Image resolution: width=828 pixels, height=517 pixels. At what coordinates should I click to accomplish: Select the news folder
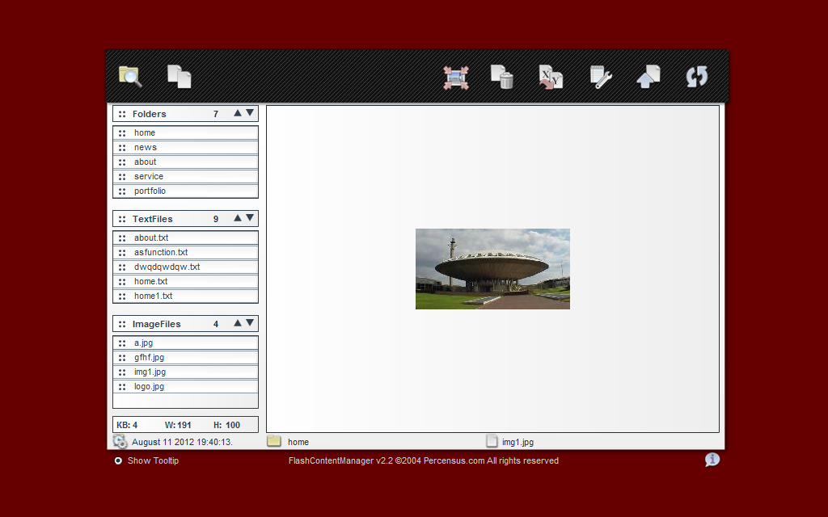pos(185,147)
